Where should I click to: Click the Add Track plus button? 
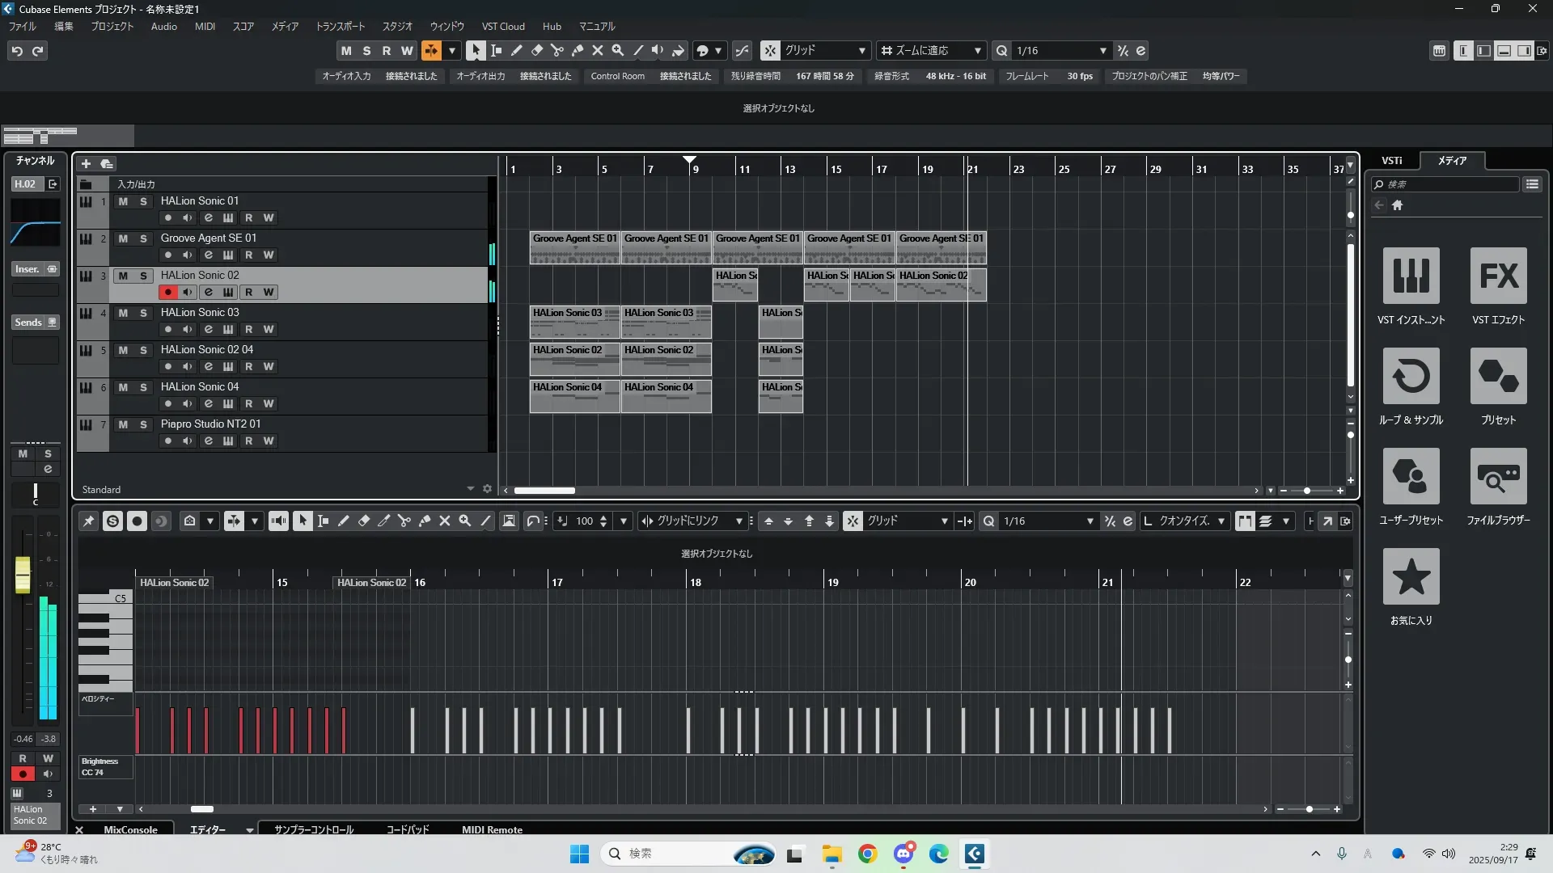tap(86, 163)
